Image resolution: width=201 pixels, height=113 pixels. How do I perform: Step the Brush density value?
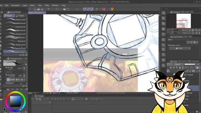(22, 76)
